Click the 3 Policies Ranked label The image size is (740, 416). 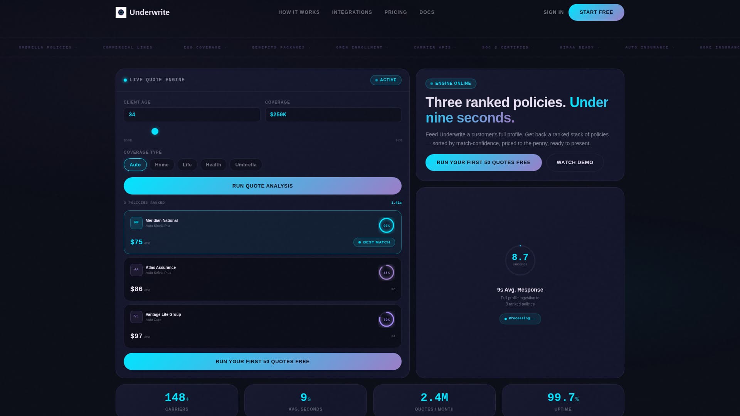(x=144, y=203)
